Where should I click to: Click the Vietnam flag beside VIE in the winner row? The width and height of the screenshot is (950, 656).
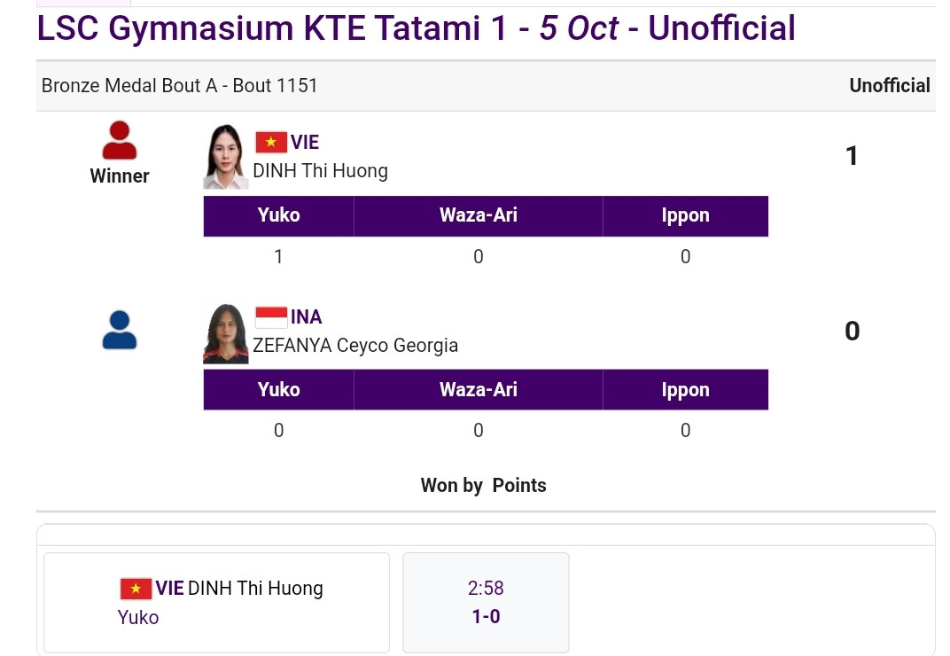point(271,142)
